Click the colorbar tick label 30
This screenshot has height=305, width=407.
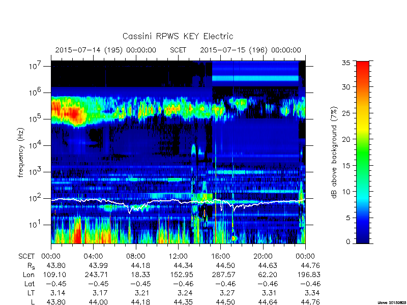[346, 87]
